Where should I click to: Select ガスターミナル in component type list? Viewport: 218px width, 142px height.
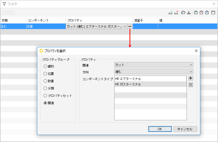(x=150, y=84)
